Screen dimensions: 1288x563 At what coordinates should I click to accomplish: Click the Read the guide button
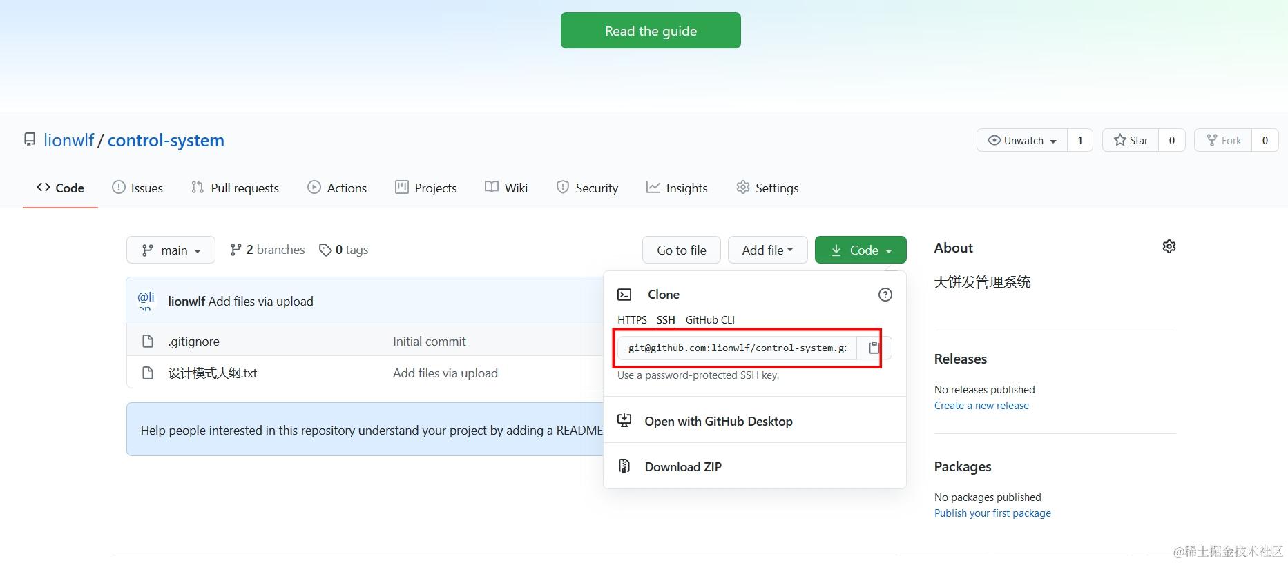click(x=651, y=30)
